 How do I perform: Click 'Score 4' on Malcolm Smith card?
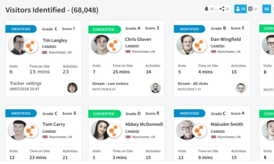(238, 113)
